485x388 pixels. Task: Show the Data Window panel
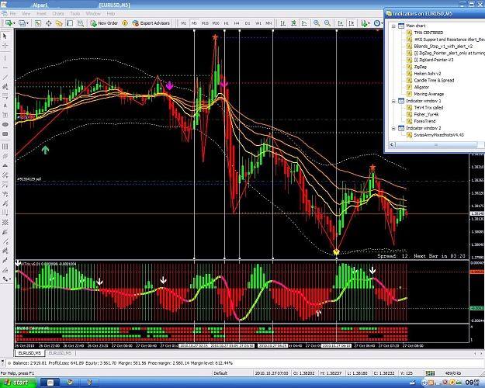[49, 23]
